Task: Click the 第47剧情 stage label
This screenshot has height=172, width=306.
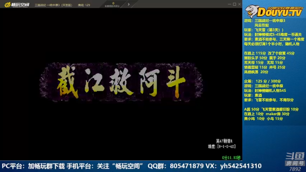Action: (x=224, y=141)
